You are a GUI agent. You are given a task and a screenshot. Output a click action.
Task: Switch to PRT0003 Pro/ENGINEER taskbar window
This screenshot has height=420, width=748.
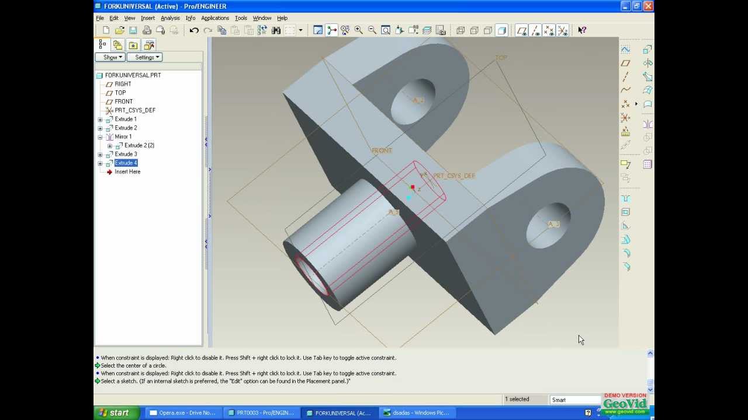[x=261, y=413]
